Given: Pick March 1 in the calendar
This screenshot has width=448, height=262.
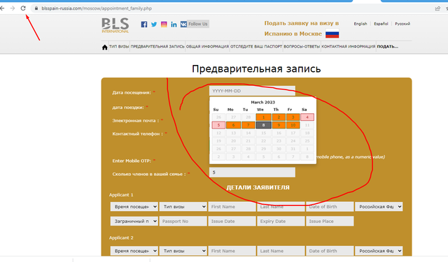Looking at the screenshot, I should [x=263, y=117].
